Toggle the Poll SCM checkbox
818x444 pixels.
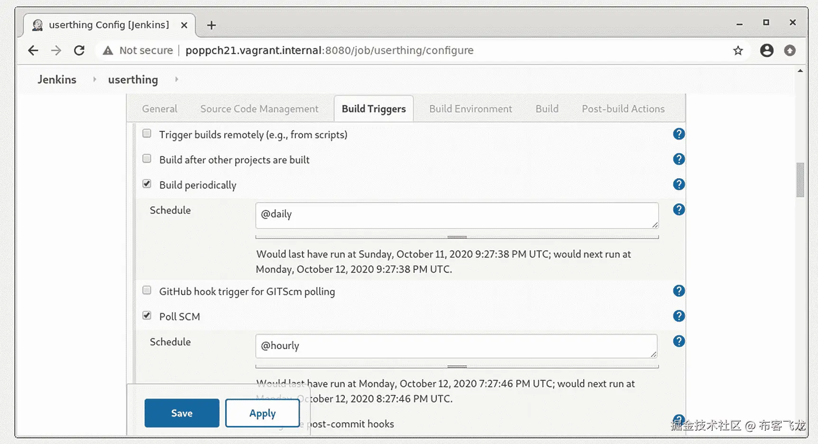tap(147, 315)
